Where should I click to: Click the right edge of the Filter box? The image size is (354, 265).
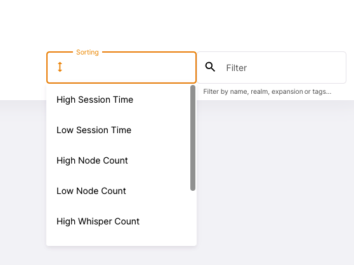tap(344, 68)
